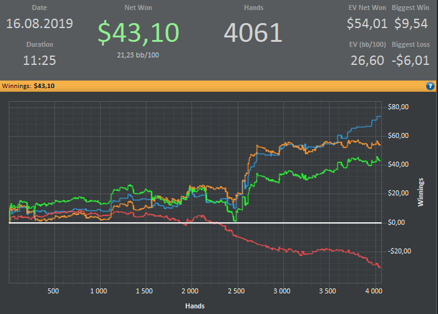
Task: Select the EV (bb/100) label
Action: click(367, 44)
